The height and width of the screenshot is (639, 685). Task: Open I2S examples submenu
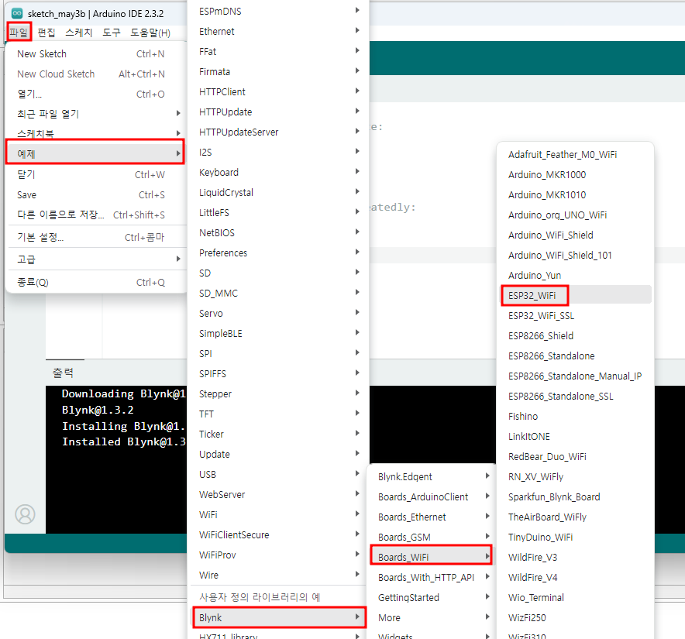click(x=279, y=152)
